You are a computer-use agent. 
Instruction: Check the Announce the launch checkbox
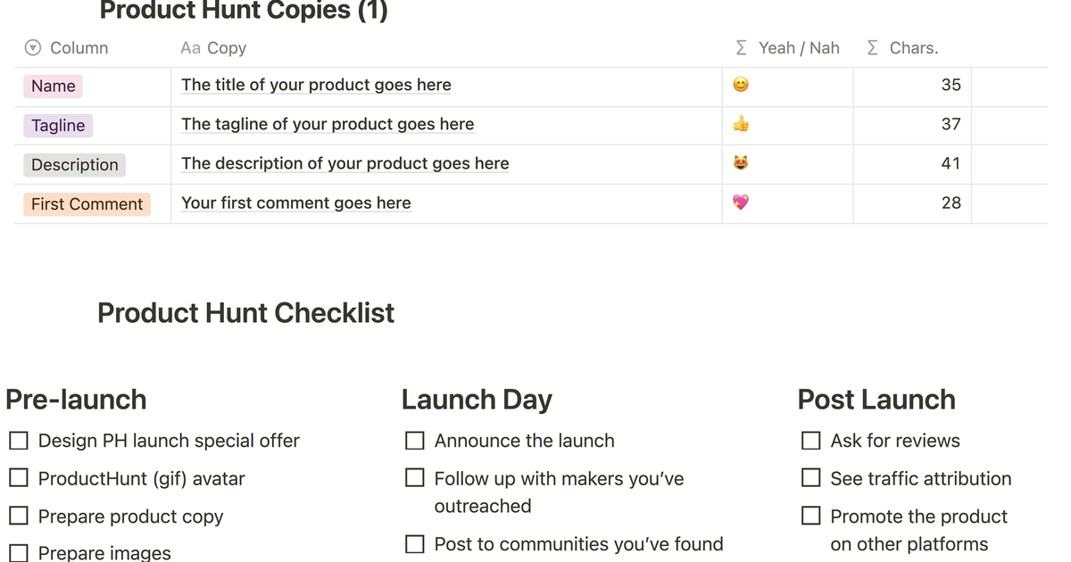pos(414,440)
